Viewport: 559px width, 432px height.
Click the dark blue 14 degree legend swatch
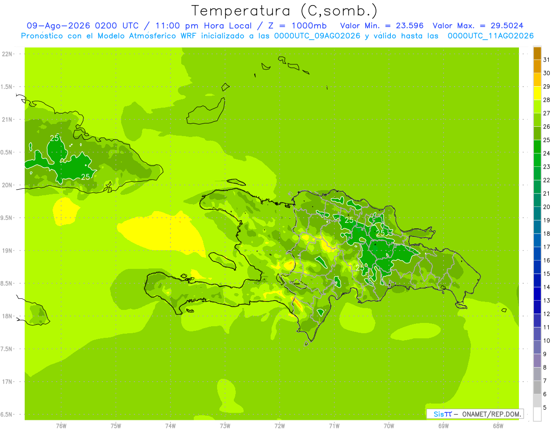point(537,281)
